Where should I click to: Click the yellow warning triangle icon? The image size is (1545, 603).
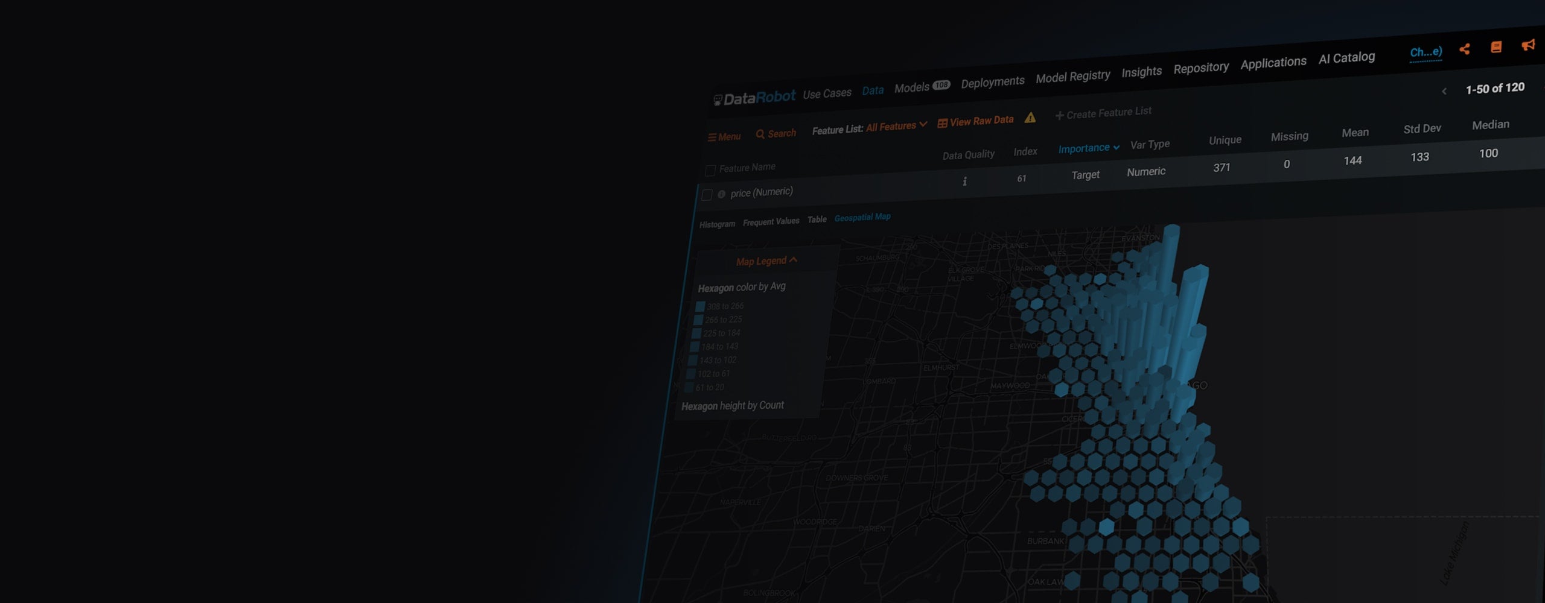click(x=1029, y=119)
